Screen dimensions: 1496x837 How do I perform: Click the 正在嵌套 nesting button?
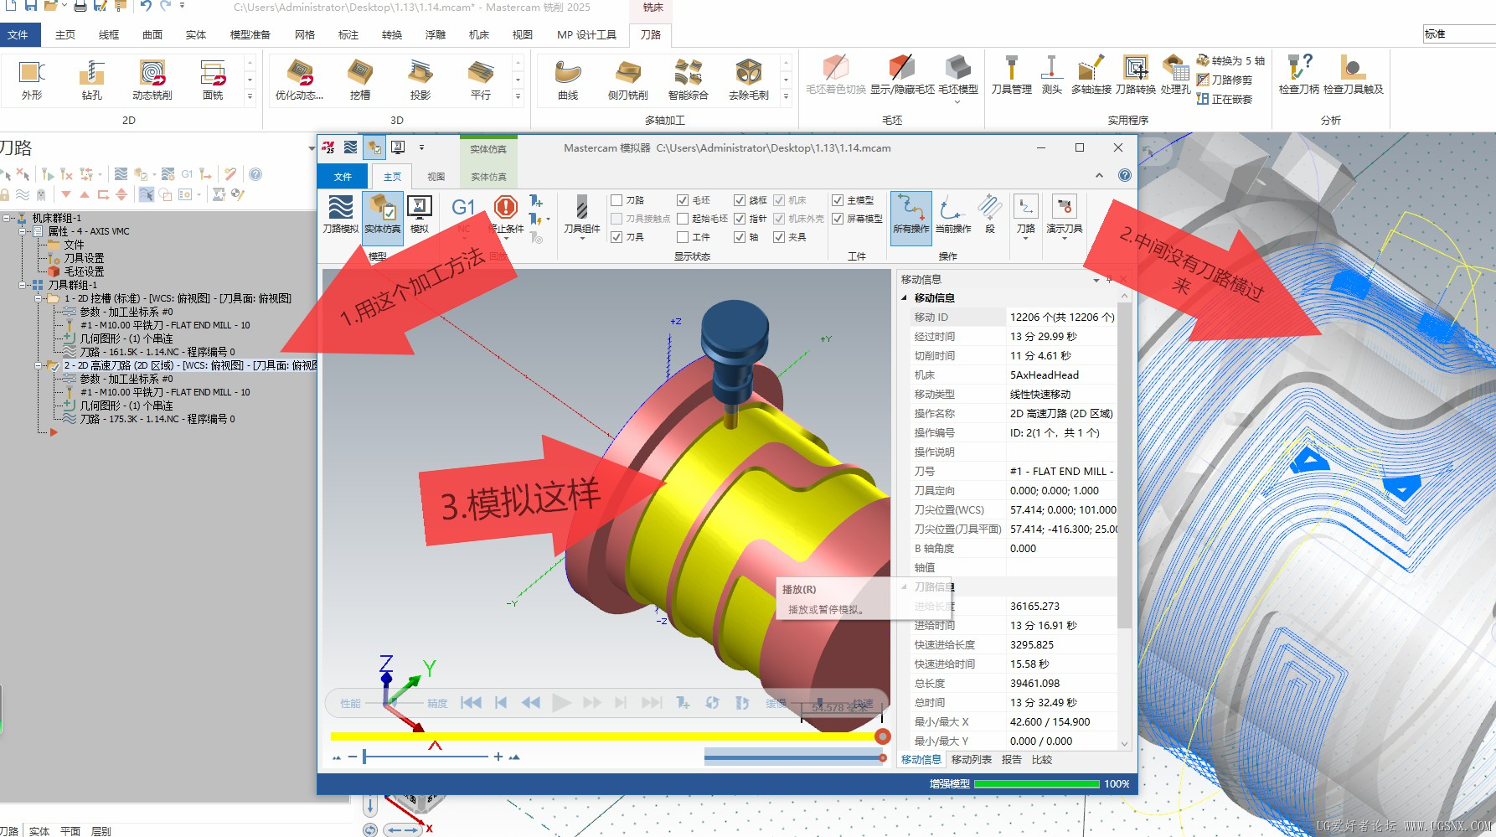[x=1225, y=99]
